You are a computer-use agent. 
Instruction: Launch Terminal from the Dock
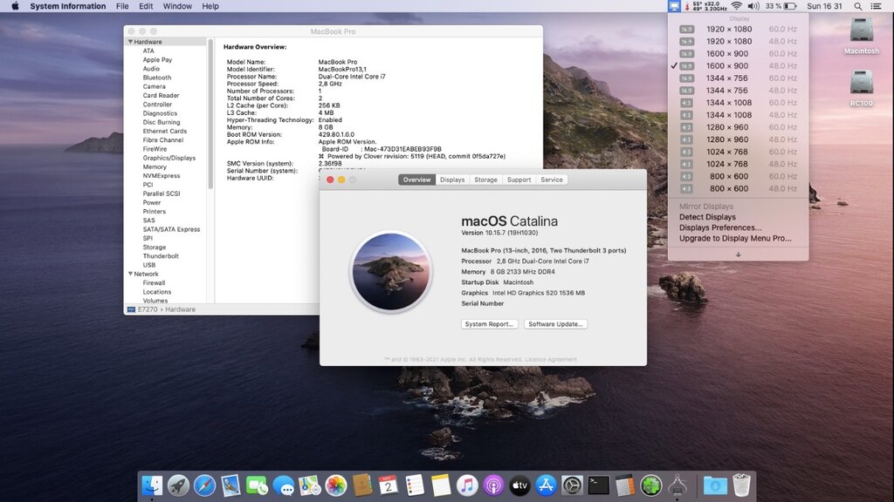[599, 485]
